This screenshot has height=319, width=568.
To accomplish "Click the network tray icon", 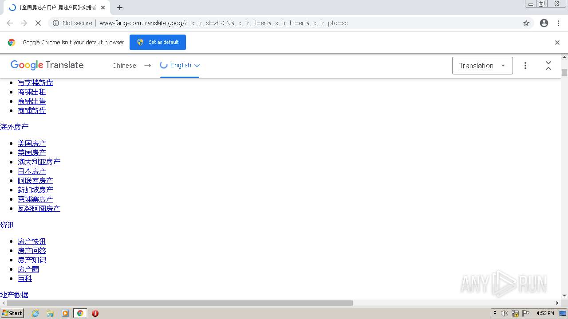I will [515, 313].
